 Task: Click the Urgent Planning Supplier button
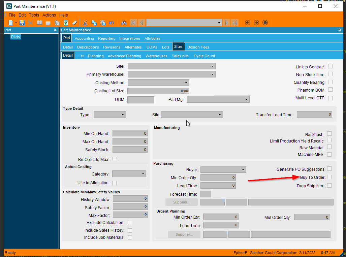184,234
